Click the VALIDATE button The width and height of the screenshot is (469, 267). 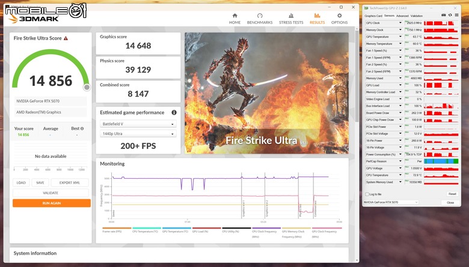(x=51, y=193)
